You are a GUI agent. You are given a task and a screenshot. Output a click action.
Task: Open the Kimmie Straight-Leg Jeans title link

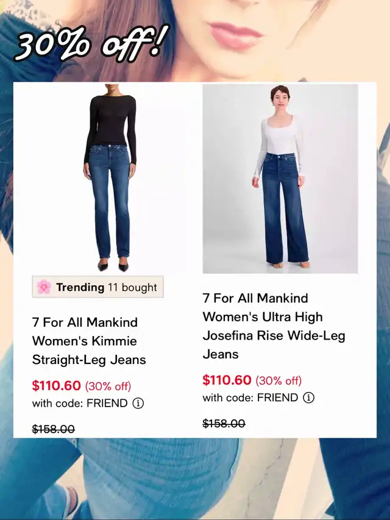[89, 341]
